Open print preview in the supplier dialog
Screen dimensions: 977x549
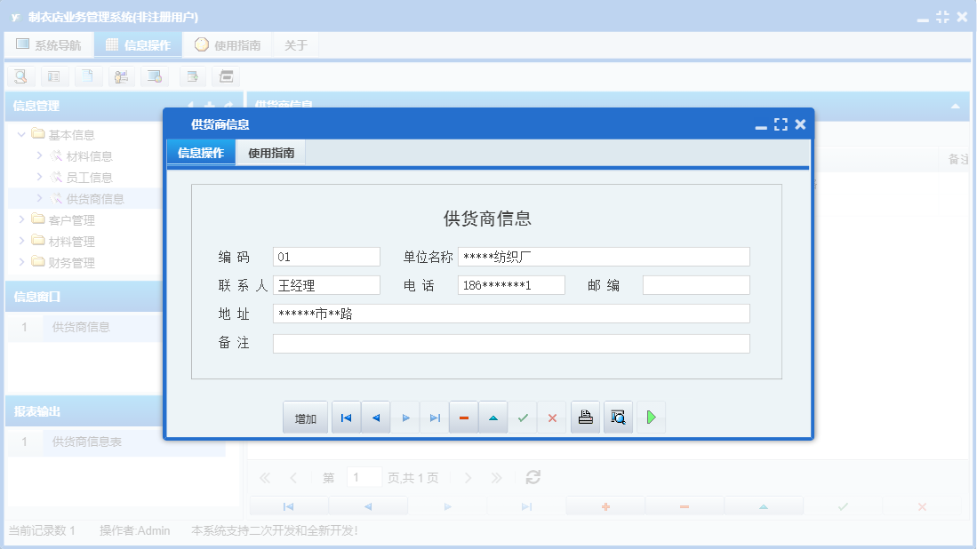[x=617, y=417]
